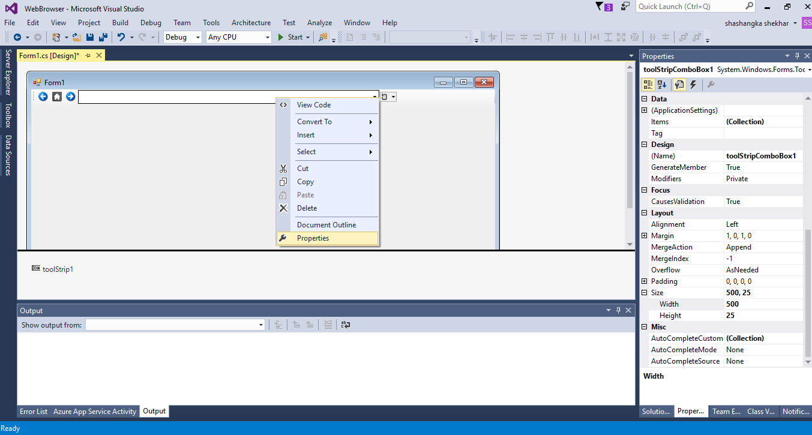Click the toggle word wrap icon in Output

click(x=345, y=325)
